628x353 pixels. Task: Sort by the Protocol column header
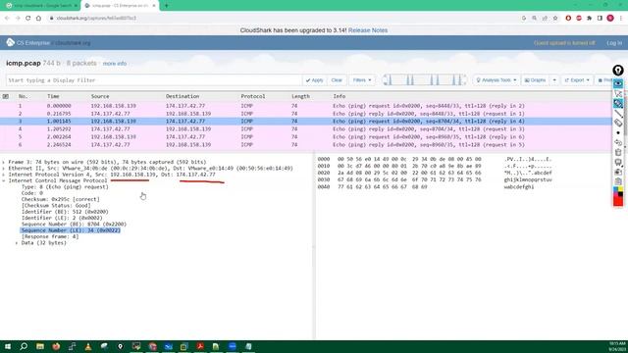pyautogui.click(x=253, y=96)
